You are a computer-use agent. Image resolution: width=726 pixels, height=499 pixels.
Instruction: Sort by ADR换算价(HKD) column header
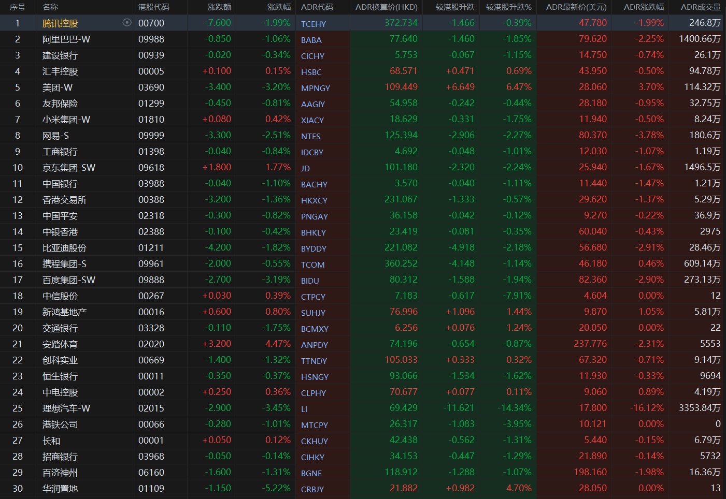[x=387, y=7]
